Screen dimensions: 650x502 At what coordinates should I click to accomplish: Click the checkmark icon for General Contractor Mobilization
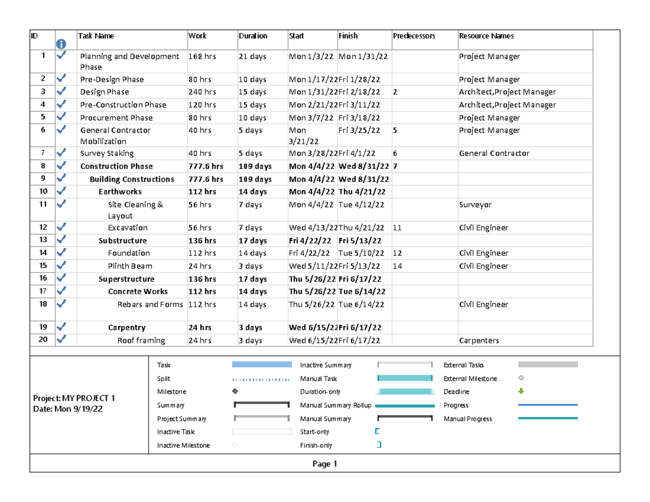tap(61, 129)
